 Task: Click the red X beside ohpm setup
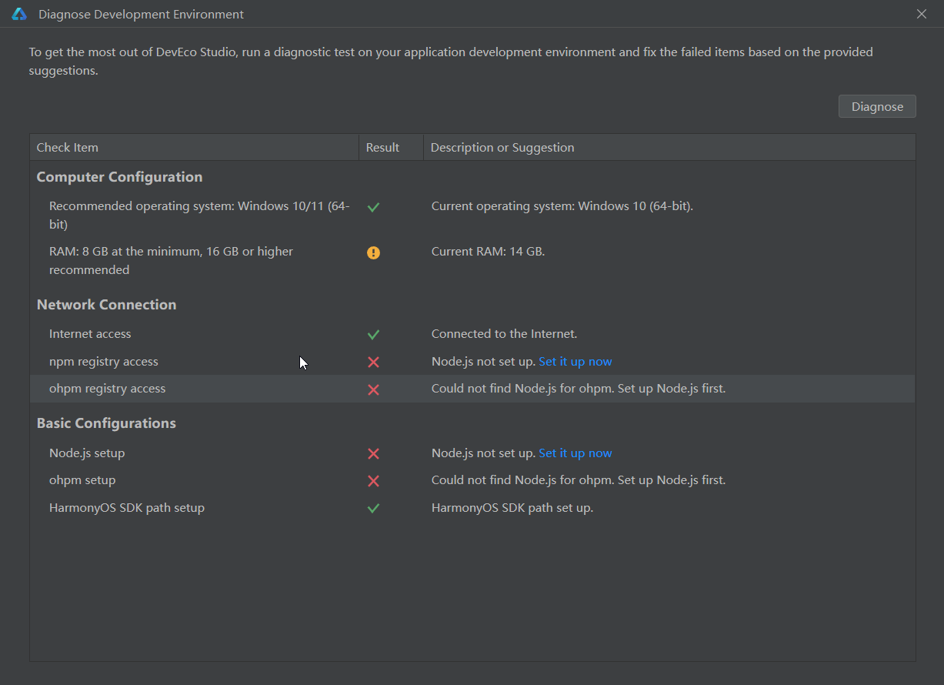[373, 481]
